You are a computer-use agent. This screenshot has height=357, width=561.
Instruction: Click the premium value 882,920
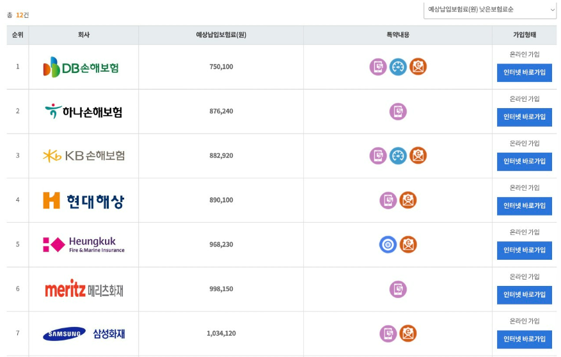[x=221, y=155]
